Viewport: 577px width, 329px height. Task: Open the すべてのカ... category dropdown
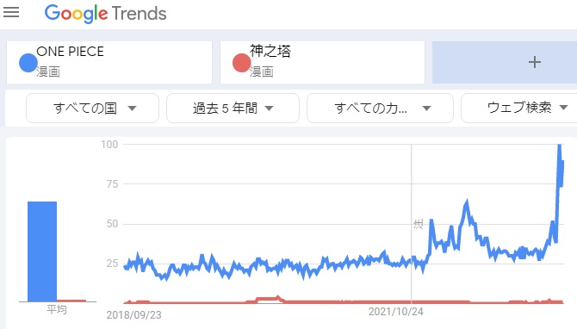click(380, 109)
